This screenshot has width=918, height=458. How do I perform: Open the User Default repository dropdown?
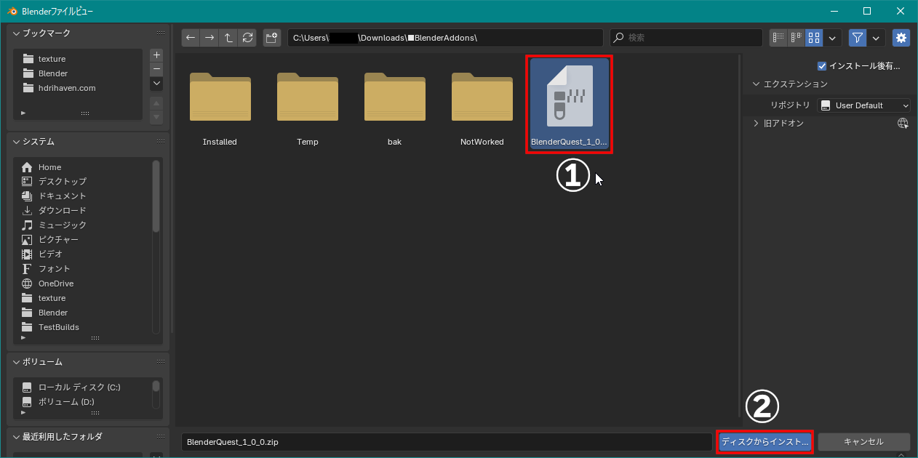(x=864, y=105)
